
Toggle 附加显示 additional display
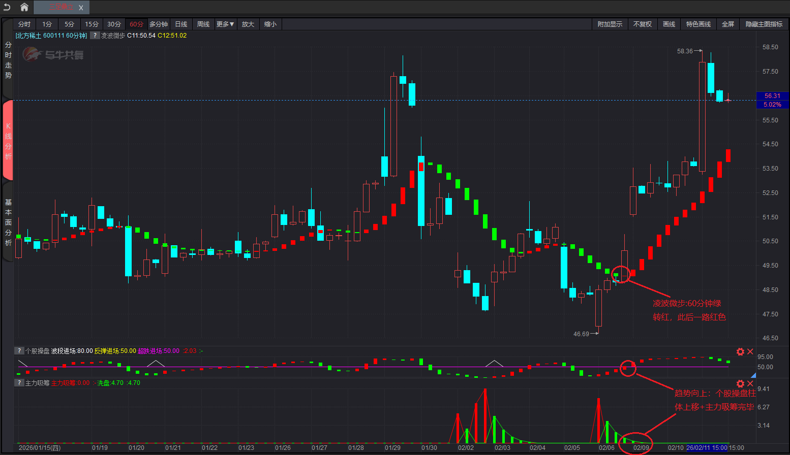point(610,24)
